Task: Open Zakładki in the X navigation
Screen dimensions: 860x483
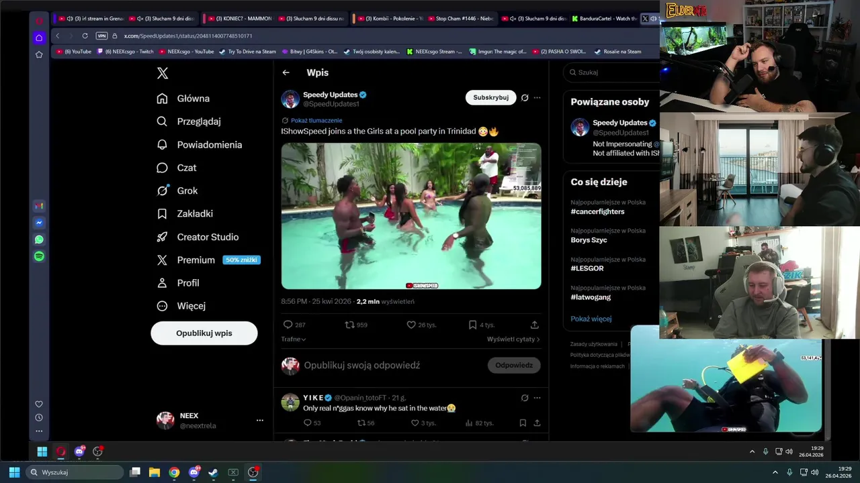Action: click(185, 214)
